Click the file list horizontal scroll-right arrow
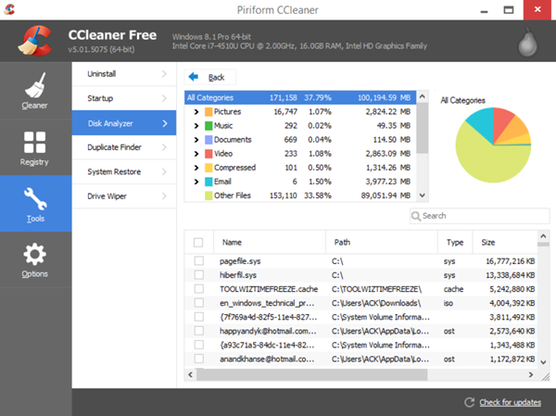This screenshot has width=556, height=416. (x=531, y=374)
